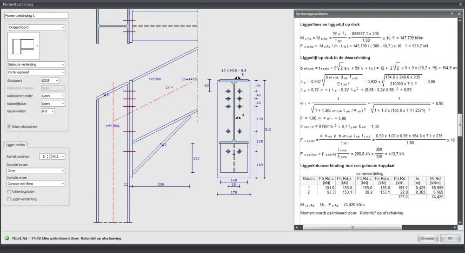
Task: Click the 10 x M16 - 8.8 label
Action: click(x=234, y=71)
